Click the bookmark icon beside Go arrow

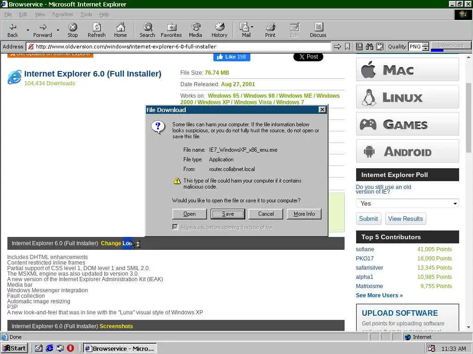pyautogui.click(x=347, y=47)
